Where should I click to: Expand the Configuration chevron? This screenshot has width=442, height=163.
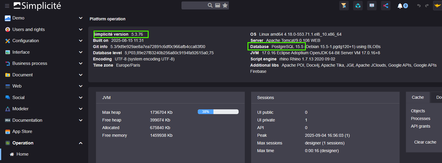[81, 41]
